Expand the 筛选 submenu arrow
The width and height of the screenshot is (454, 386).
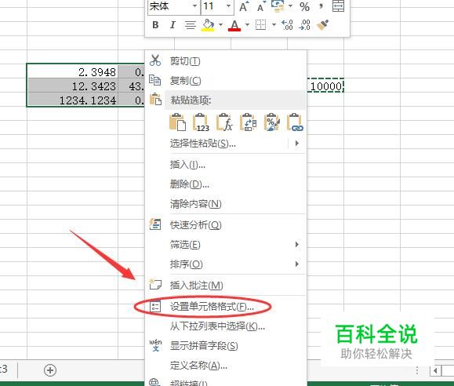point(296,244)
